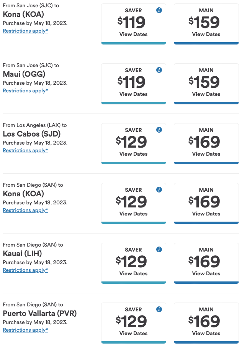Click info icon on San Jose–Kona Saver fare
This screenshot has height=352, width=242.
point(159,10)
